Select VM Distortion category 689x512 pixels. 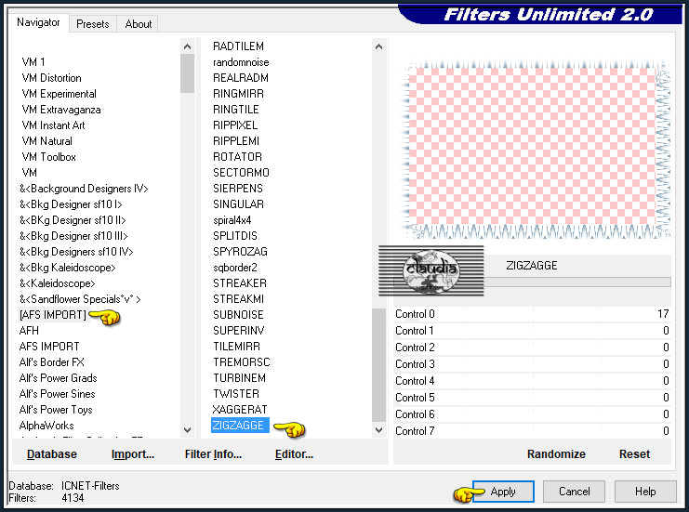51,78
